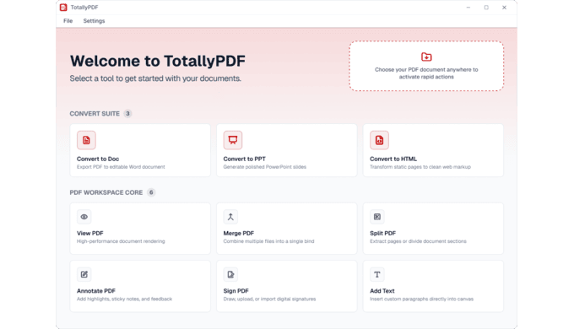
Task: Click the Convert to Doc document icon
Action: point(86,140)
